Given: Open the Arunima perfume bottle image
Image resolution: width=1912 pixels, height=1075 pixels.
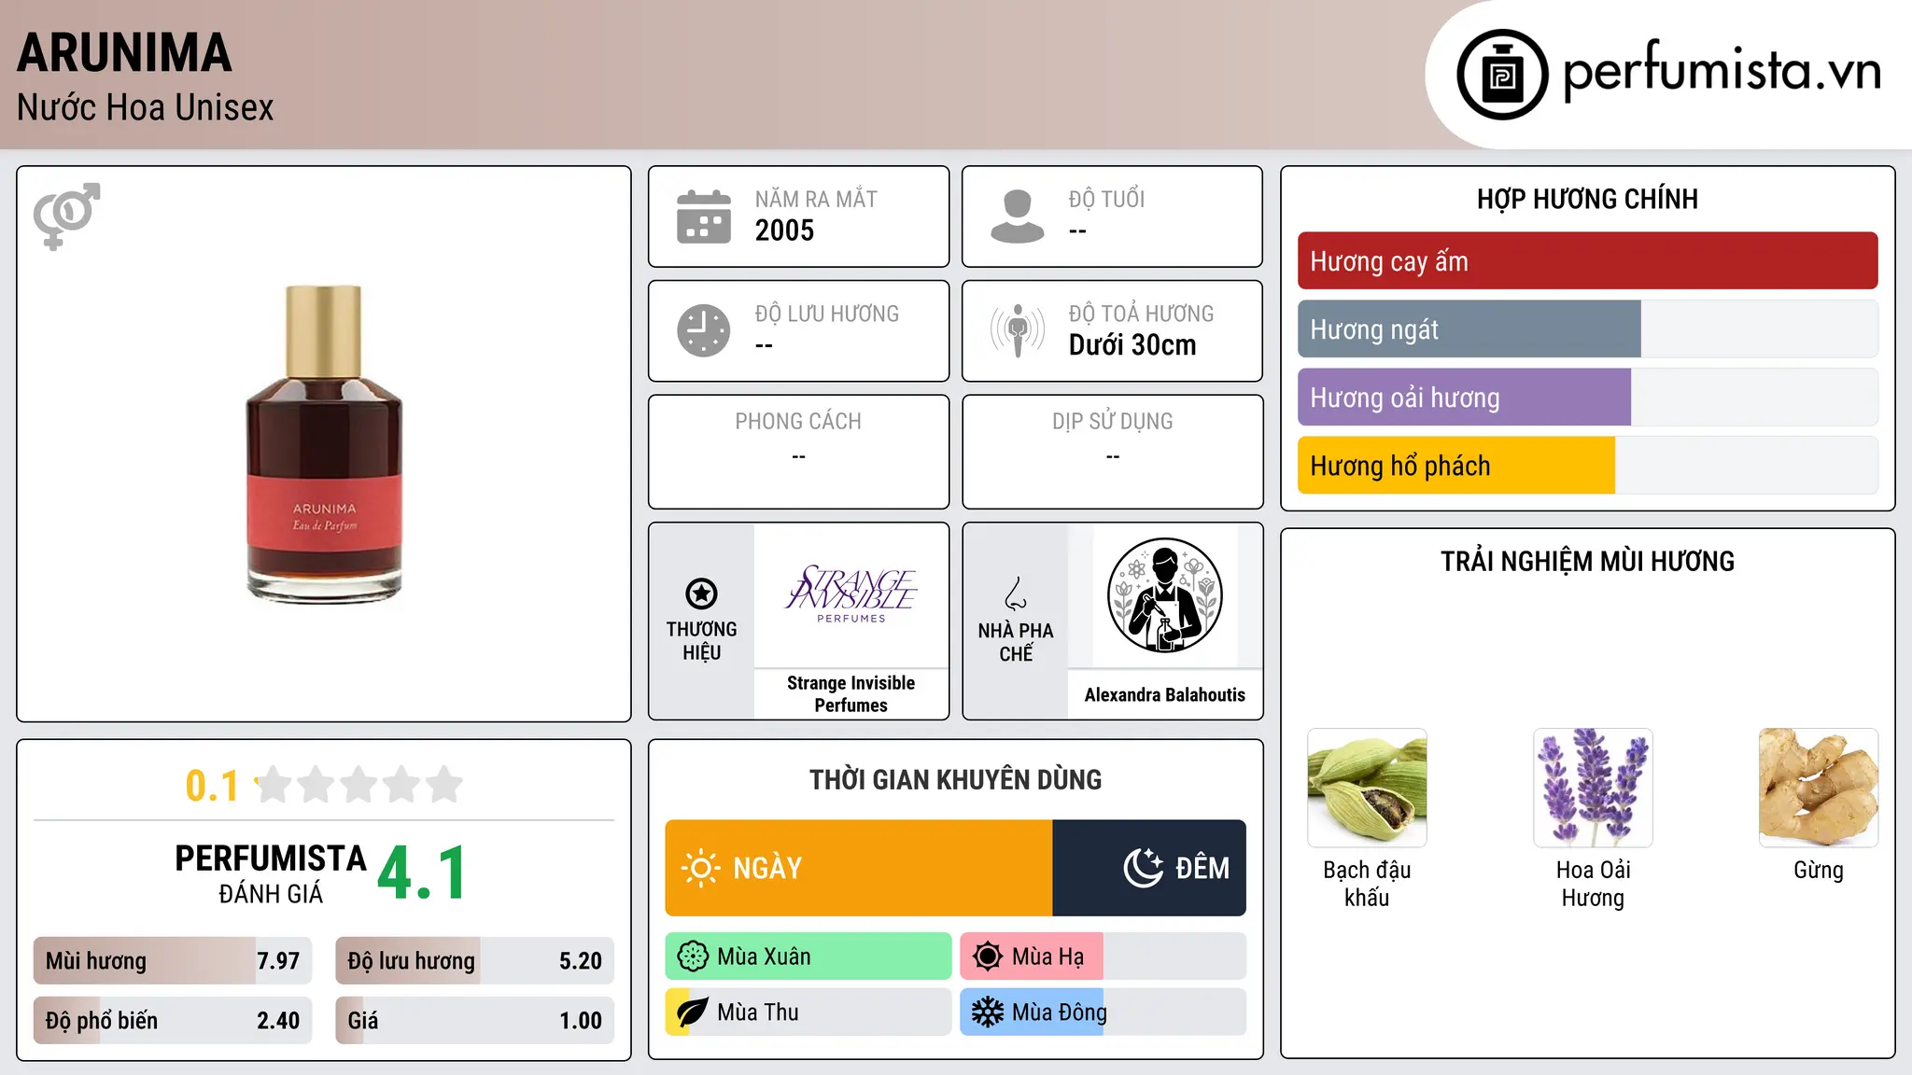Looking at the screenshot, I should pyautogui.click(x=324, y=444).
